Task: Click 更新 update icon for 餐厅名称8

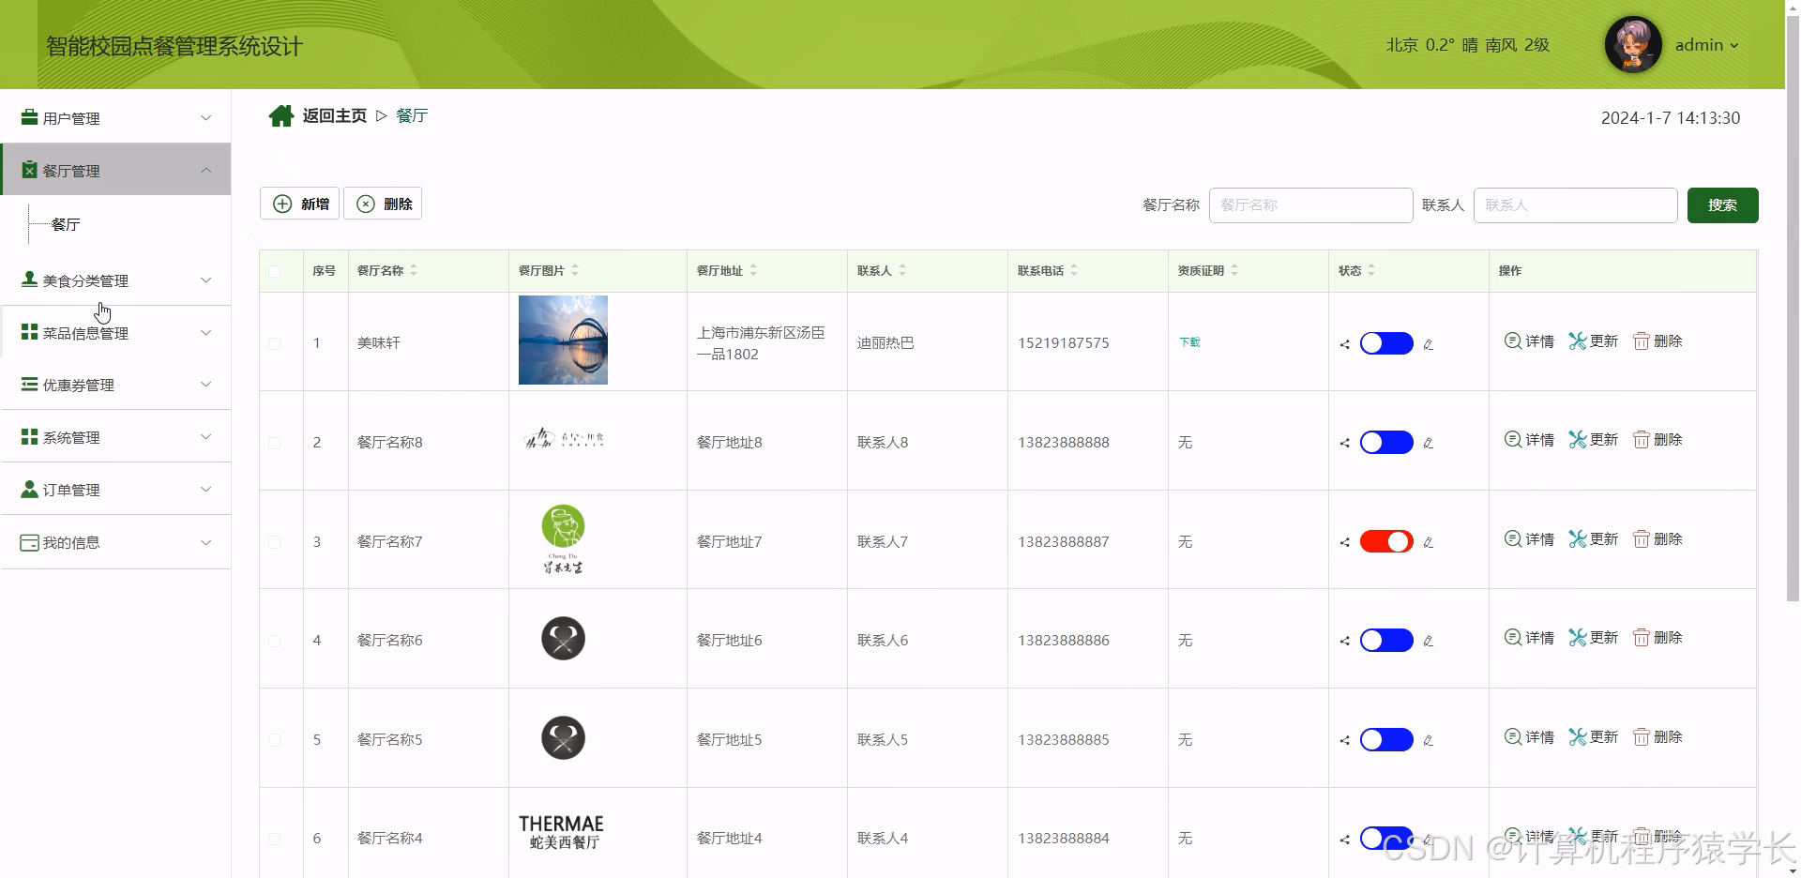Action: click(1593, 440)
